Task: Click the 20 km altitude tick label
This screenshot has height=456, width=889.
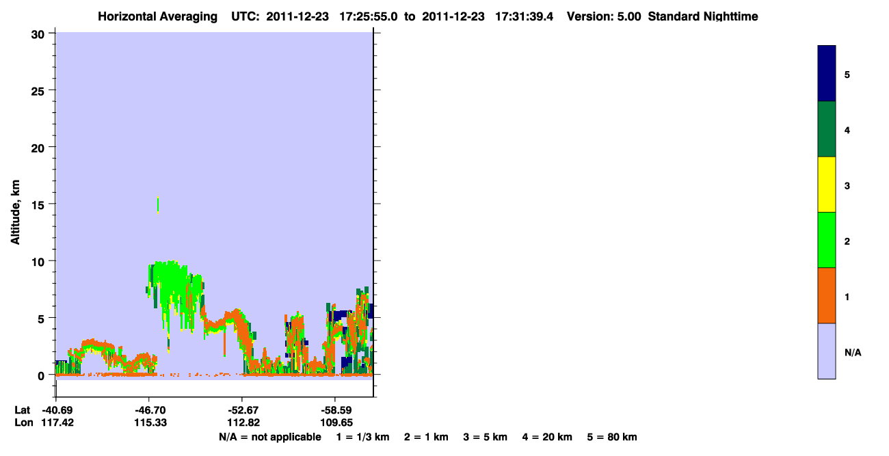Action: pyautogui.click(x=40, y=147)
